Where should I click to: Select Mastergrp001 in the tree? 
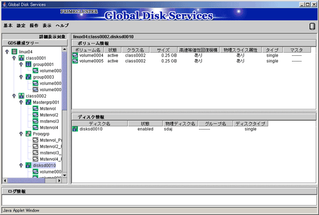(46, 102)
